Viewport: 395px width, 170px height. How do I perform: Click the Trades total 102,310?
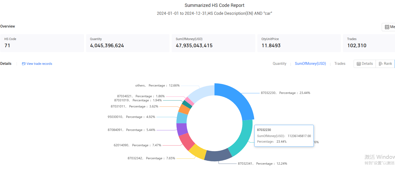[357, 46]
